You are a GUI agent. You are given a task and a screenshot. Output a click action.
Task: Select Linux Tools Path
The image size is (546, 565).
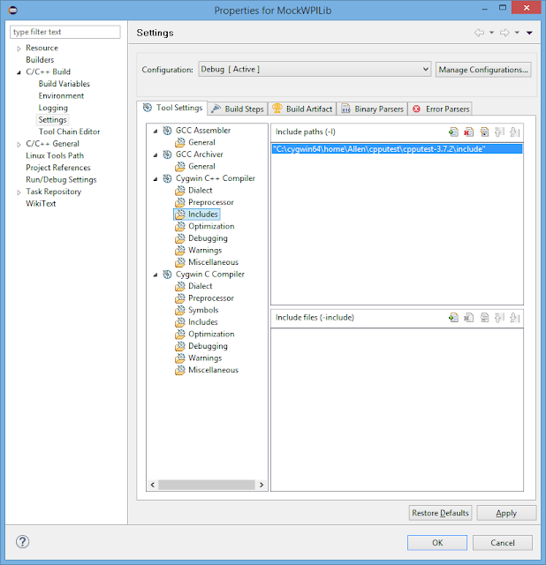55,155
